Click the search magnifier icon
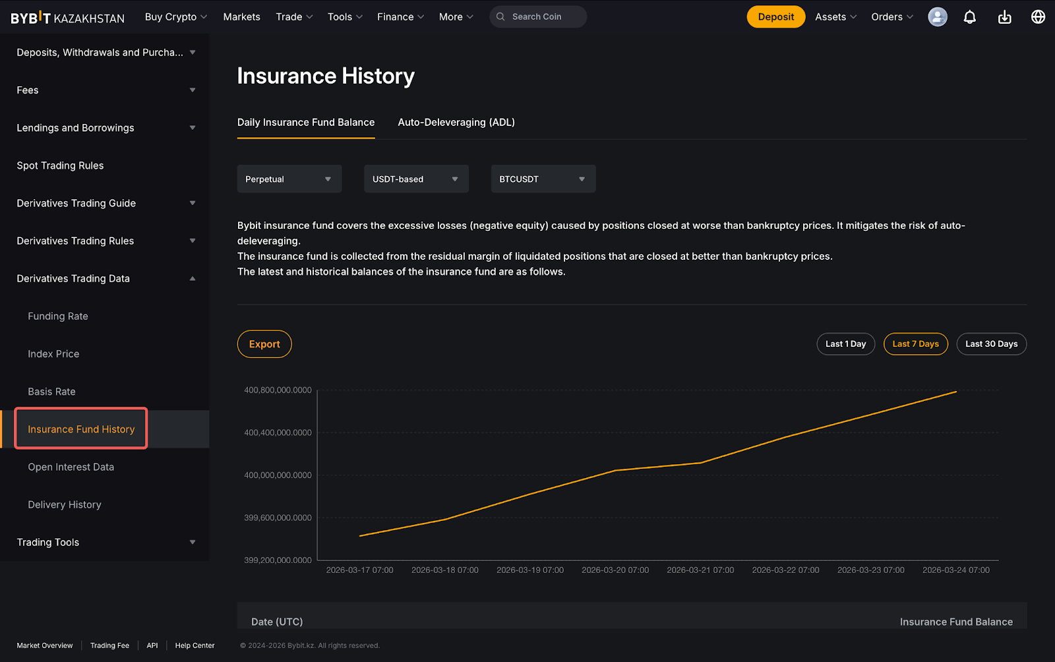1055x662 pixels. click(500, 17)
